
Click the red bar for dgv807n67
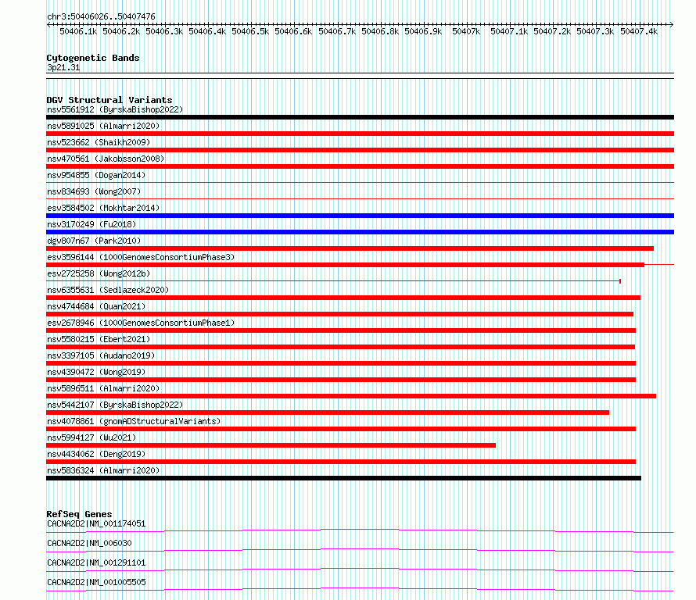(x=350, y=248)
